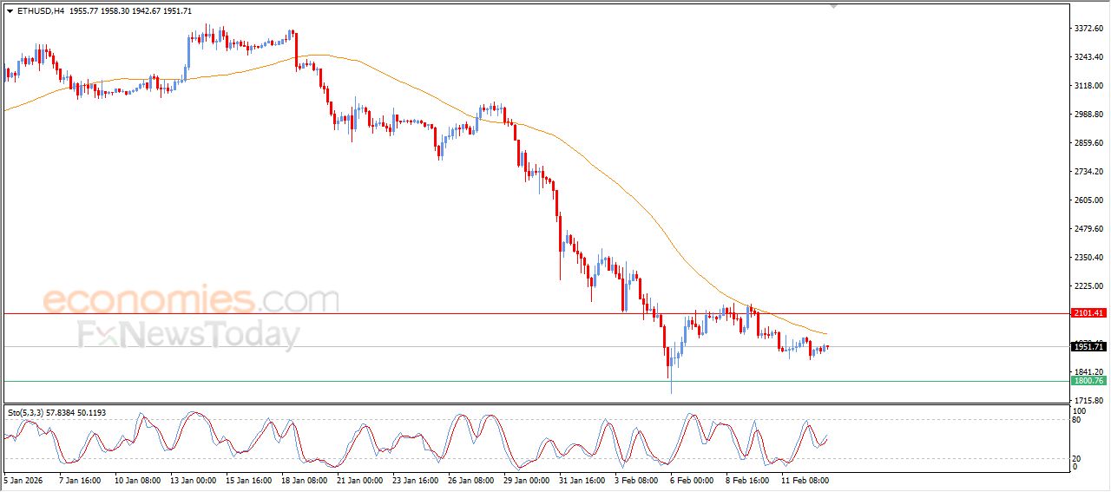
Task: Select the red 2101.41 price tag
Action: (1088, 313)
